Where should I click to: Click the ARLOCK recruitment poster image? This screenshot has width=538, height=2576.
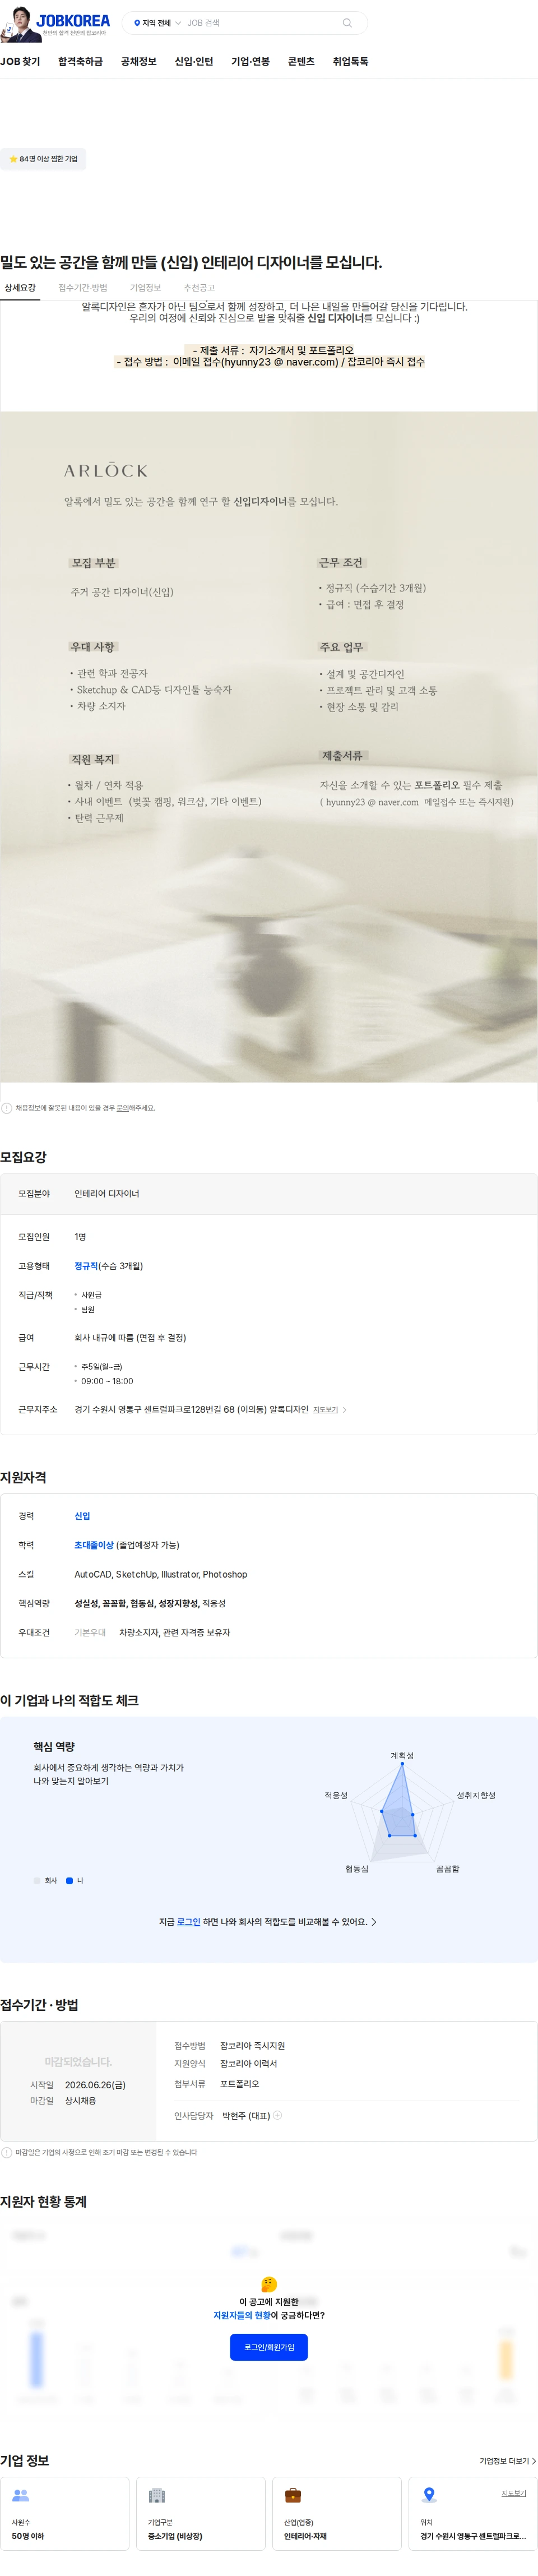pos(269,747)
